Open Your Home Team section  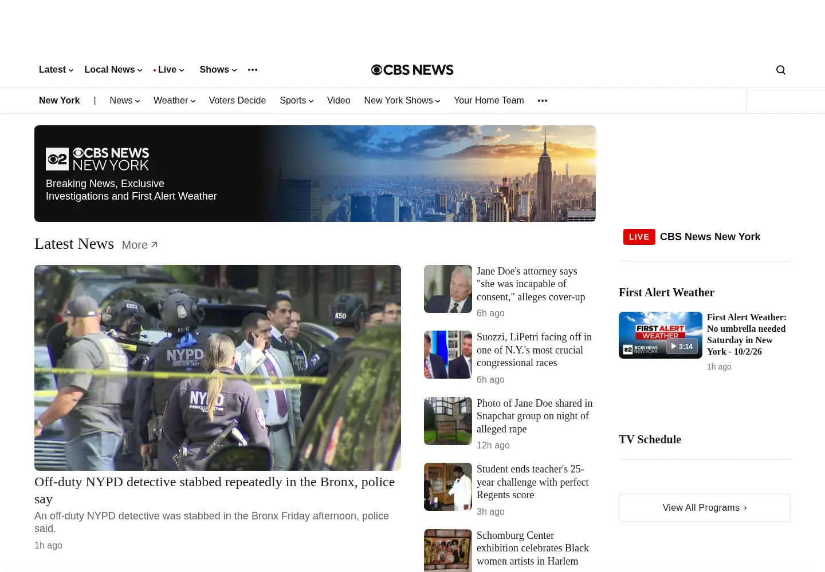[489, 101]
